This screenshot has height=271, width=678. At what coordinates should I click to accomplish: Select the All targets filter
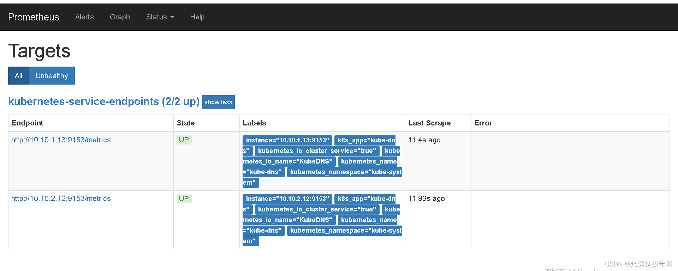[19, 75]
